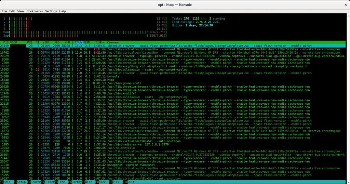This screenshot has width=350, height=184.
Task: Open the View menu
Action: tap(21, 11)
